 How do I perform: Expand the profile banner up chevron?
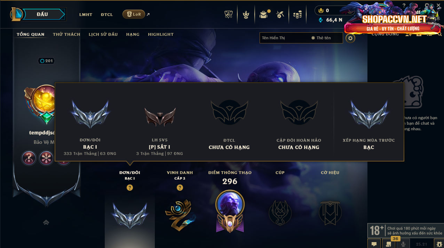[x=46, y=222]
